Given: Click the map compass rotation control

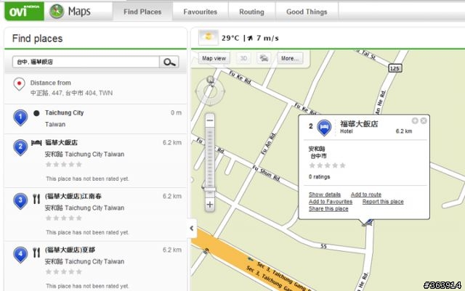Looking at the screenshot, I should coord(210,91).
